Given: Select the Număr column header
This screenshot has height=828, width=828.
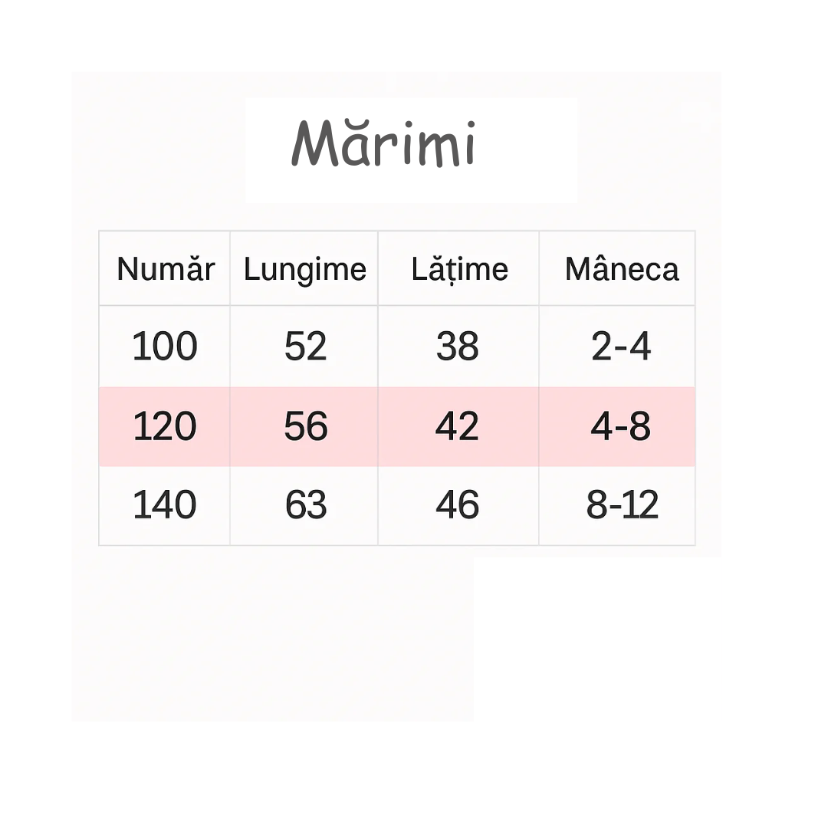Looking at the screenshot, I should click(165, 269).
